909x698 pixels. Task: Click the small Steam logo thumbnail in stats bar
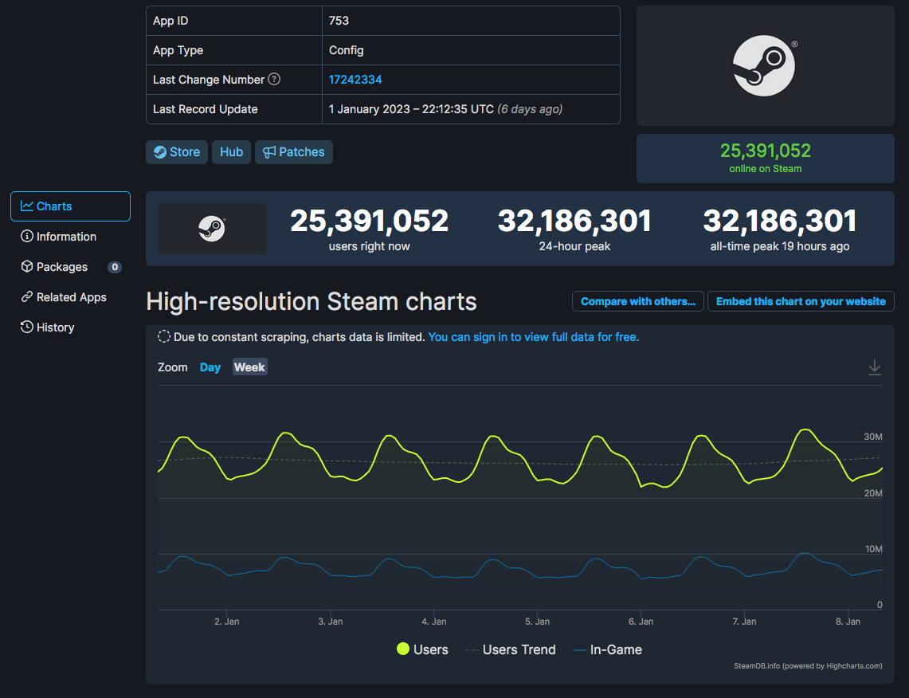click(x=212, y=229)
